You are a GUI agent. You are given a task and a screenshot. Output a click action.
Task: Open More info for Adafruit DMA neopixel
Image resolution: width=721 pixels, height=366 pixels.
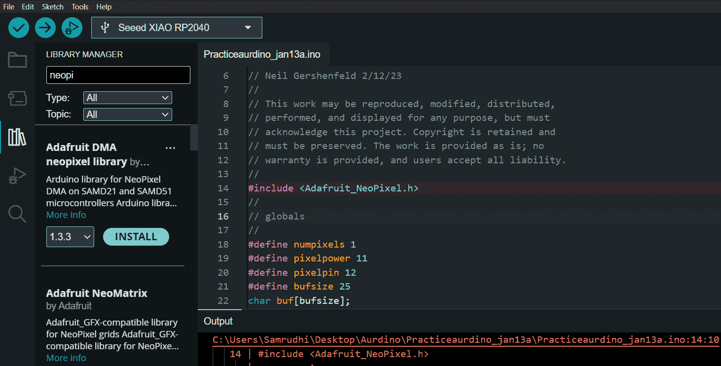click(66, 215)
